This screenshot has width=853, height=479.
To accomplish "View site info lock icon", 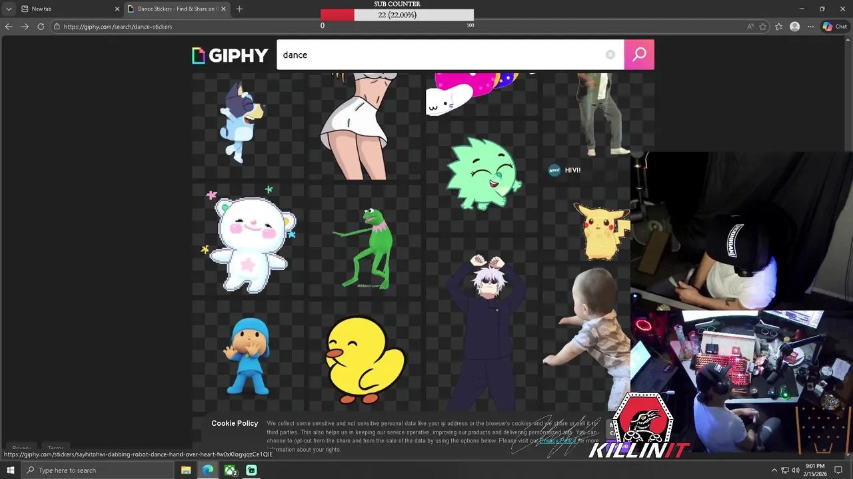I will coord(57,27).
